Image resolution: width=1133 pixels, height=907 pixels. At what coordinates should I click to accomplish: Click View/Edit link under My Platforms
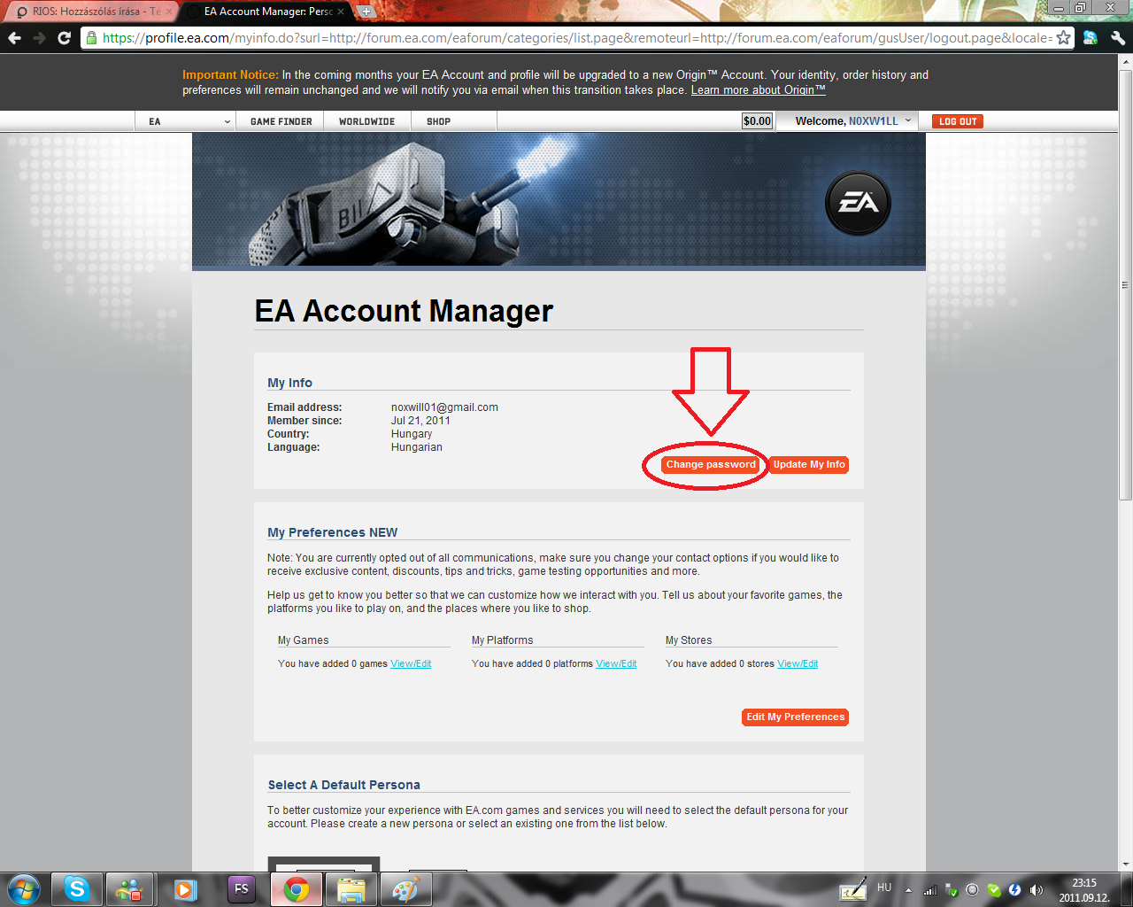pos(616,663)
